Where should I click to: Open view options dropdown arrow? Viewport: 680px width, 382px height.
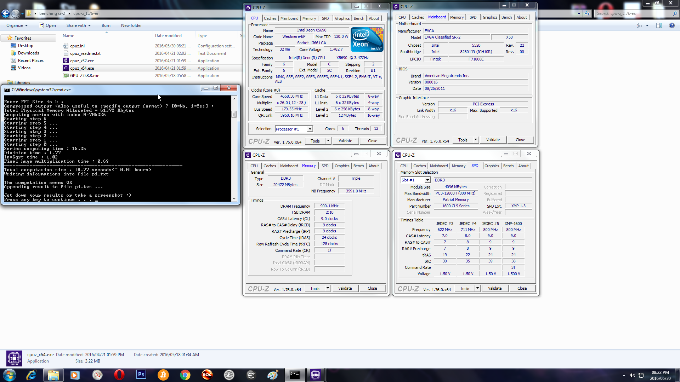[647, 25]
